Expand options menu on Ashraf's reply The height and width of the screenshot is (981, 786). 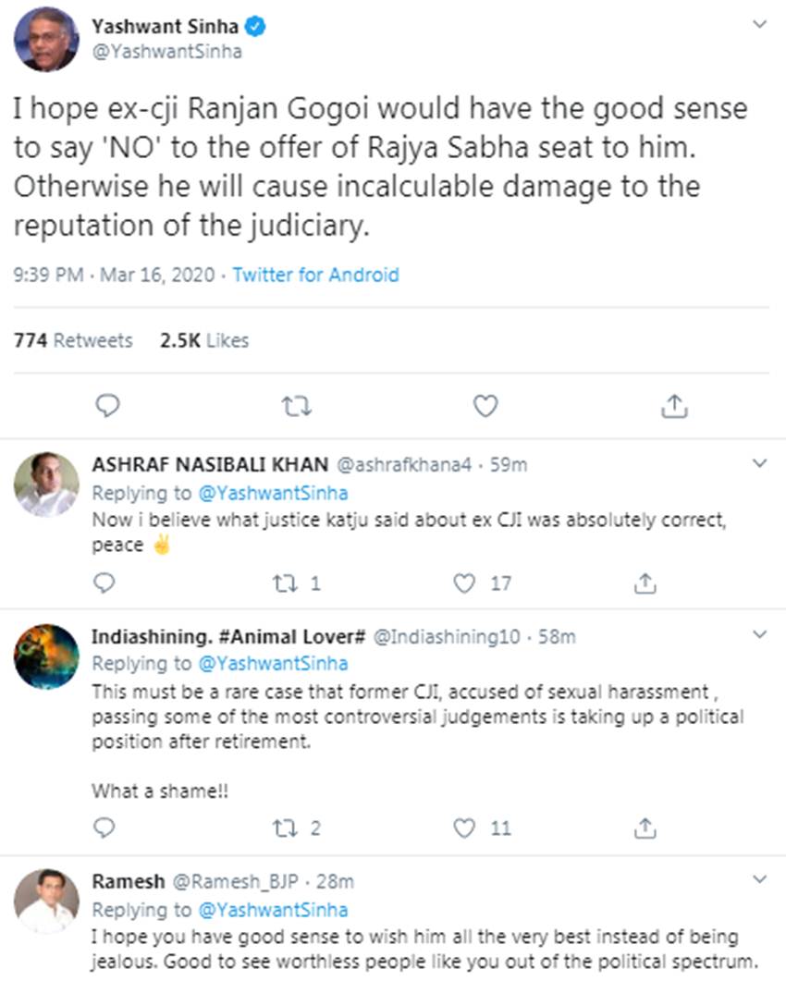(x=760, y=462)
